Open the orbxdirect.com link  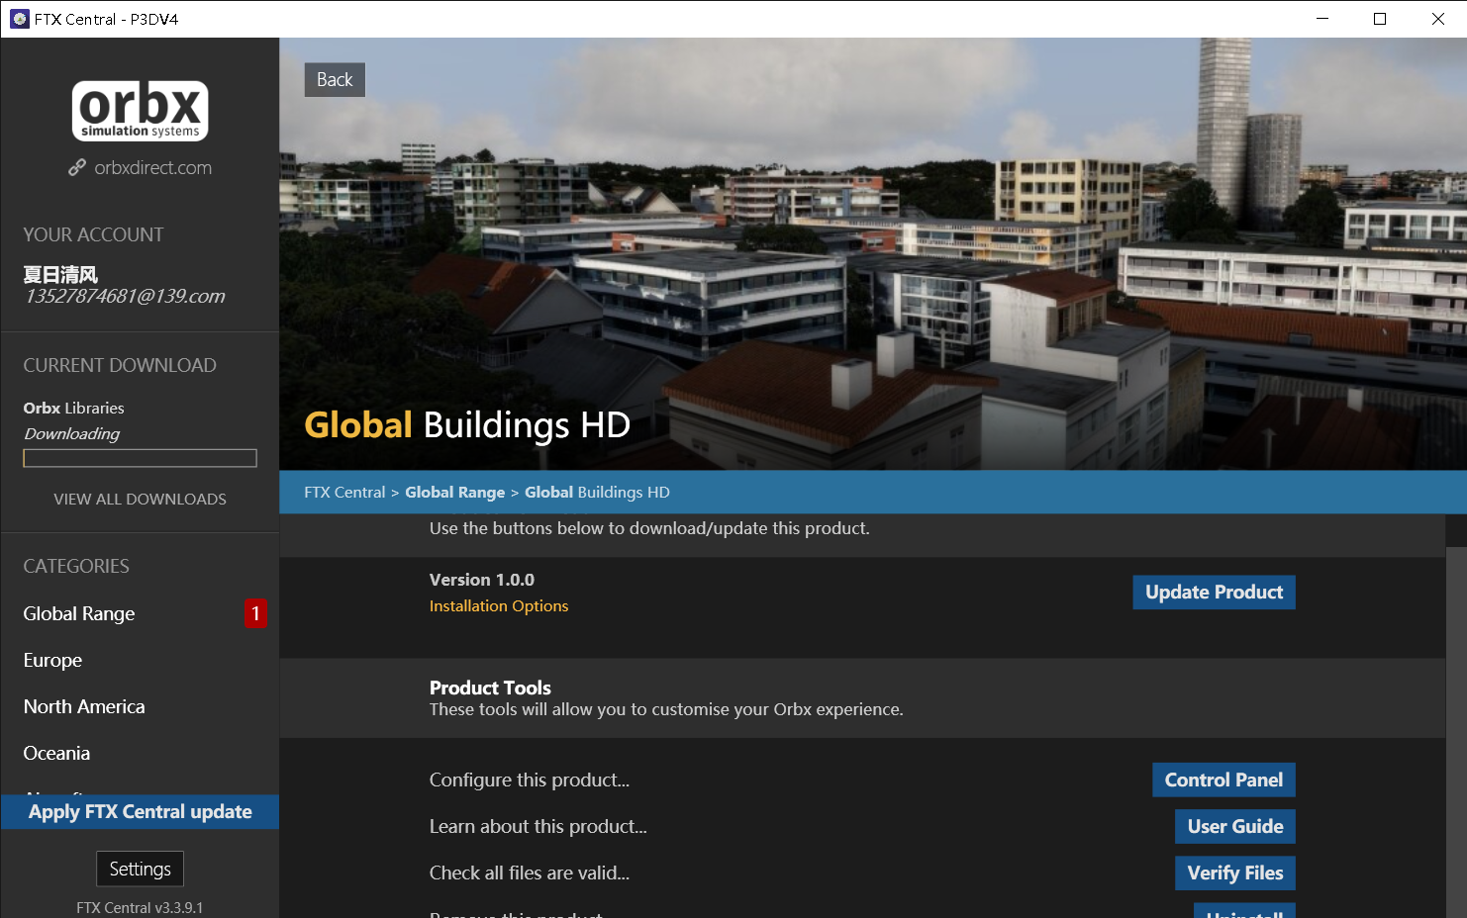(152, 168)
